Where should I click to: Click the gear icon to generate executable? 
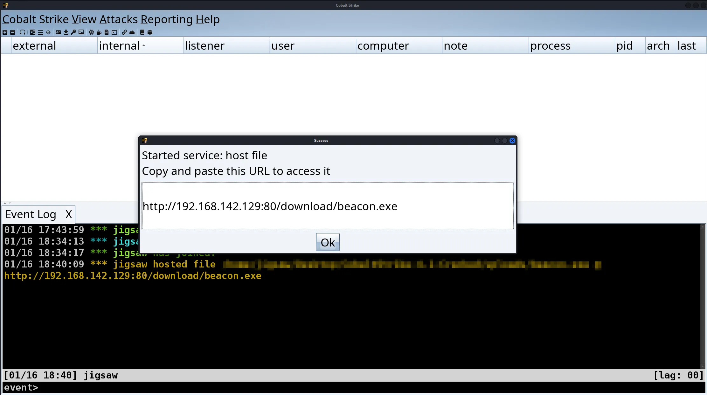tap(91, 32)
